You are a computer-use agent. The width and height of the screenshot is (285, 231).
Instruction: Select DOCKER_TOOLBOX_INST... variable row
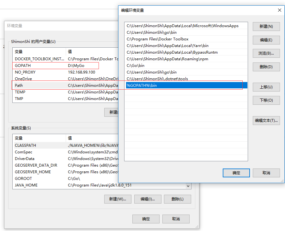tap(65, 59)
